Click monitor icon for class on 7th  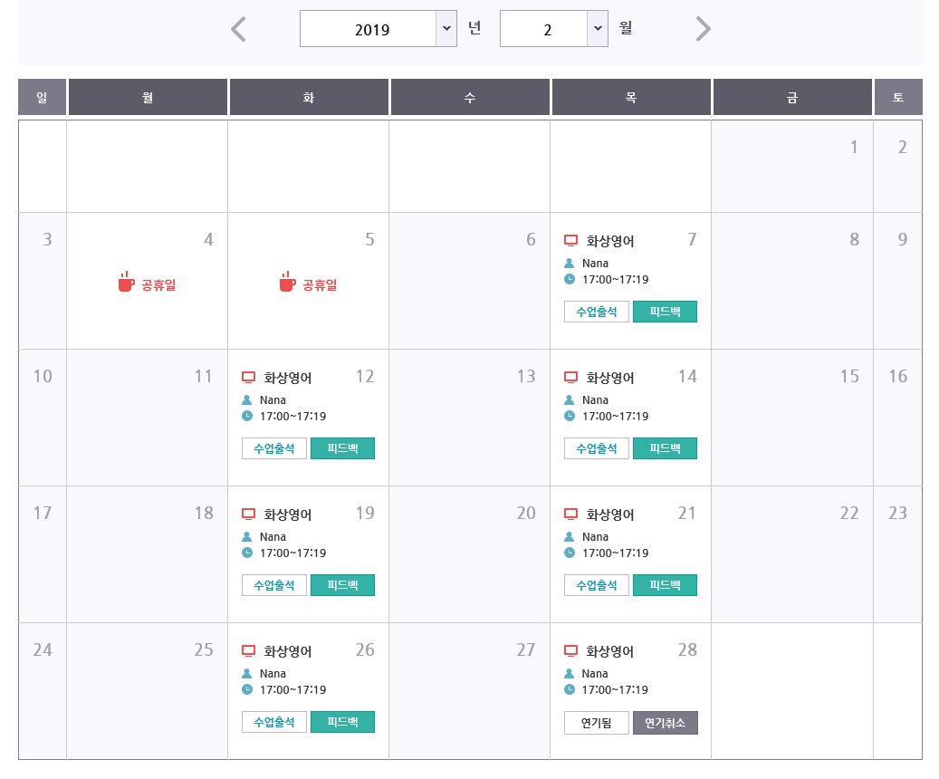(x=570, y=241)
